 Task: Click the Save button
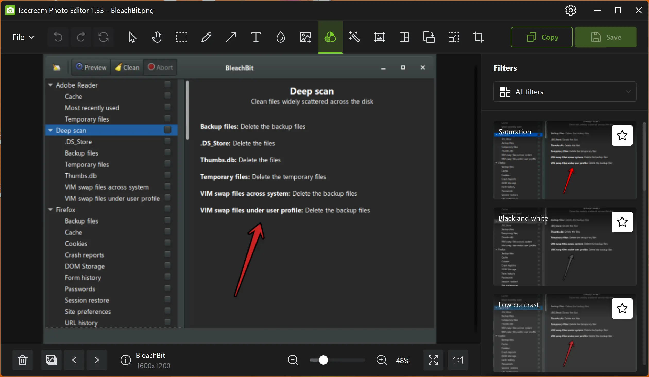click(x=606, y=37)
